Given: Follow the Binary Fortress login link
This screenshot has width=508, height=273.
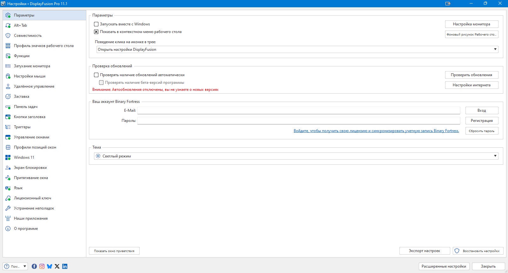Looking at the screenshot, I should click(376, 131).
